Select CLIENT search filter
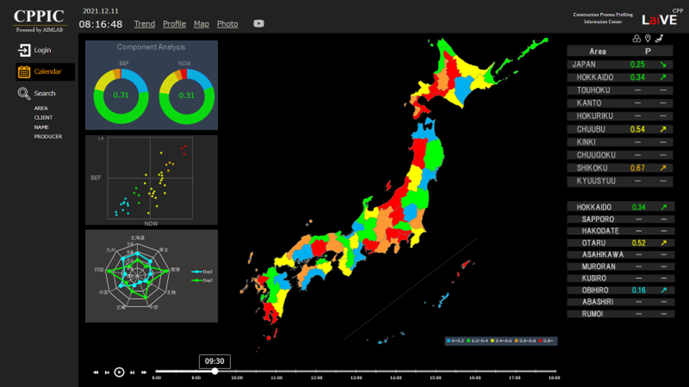 pyautogui.click(x=43, y=118)
